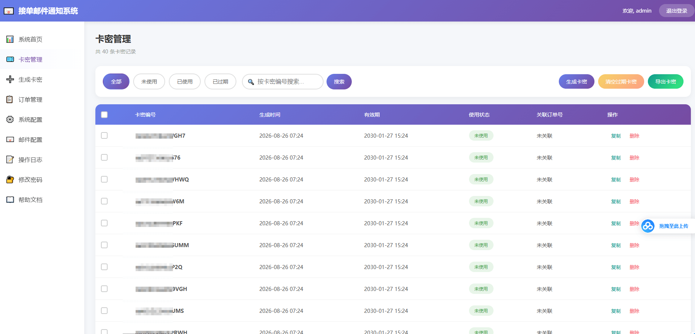Click the 未关联 cell in PKF row
695x334 pixels.
pyautogui.click(x=544, y=223)
